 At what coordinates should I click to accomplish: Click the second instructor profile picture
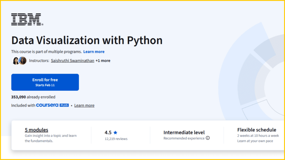23,61
